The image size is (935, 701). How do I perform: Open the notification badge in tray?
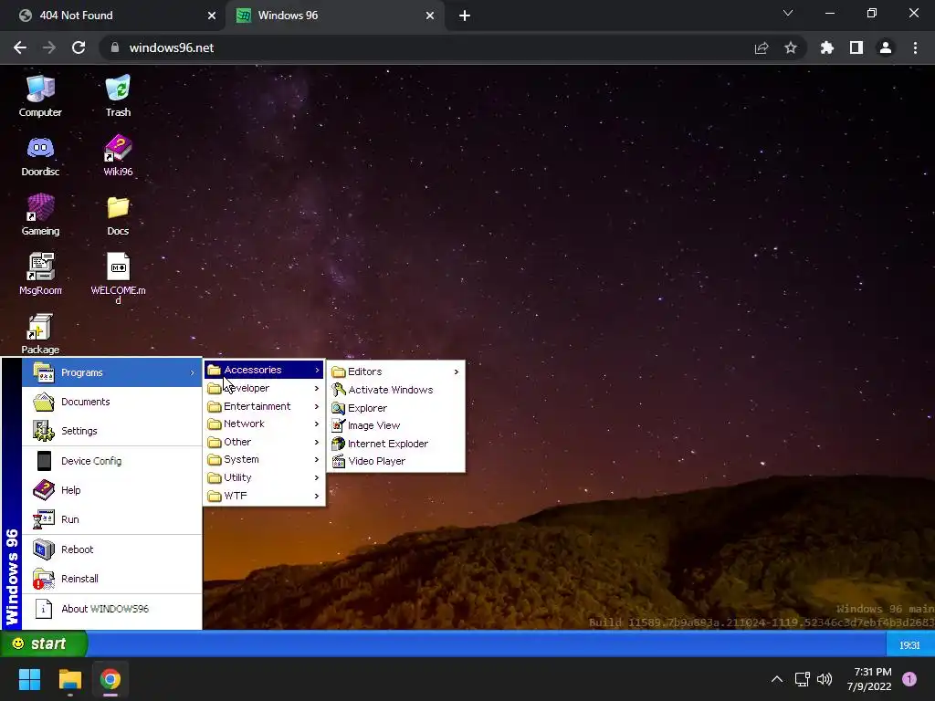coord(909,679)
